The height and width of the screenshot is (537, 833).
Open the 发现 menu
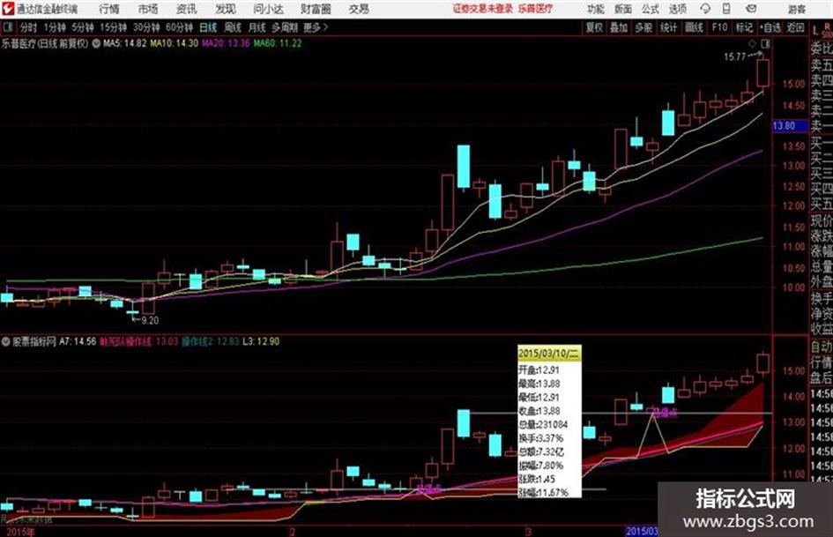pyautogui.click(x=226, y=9)
